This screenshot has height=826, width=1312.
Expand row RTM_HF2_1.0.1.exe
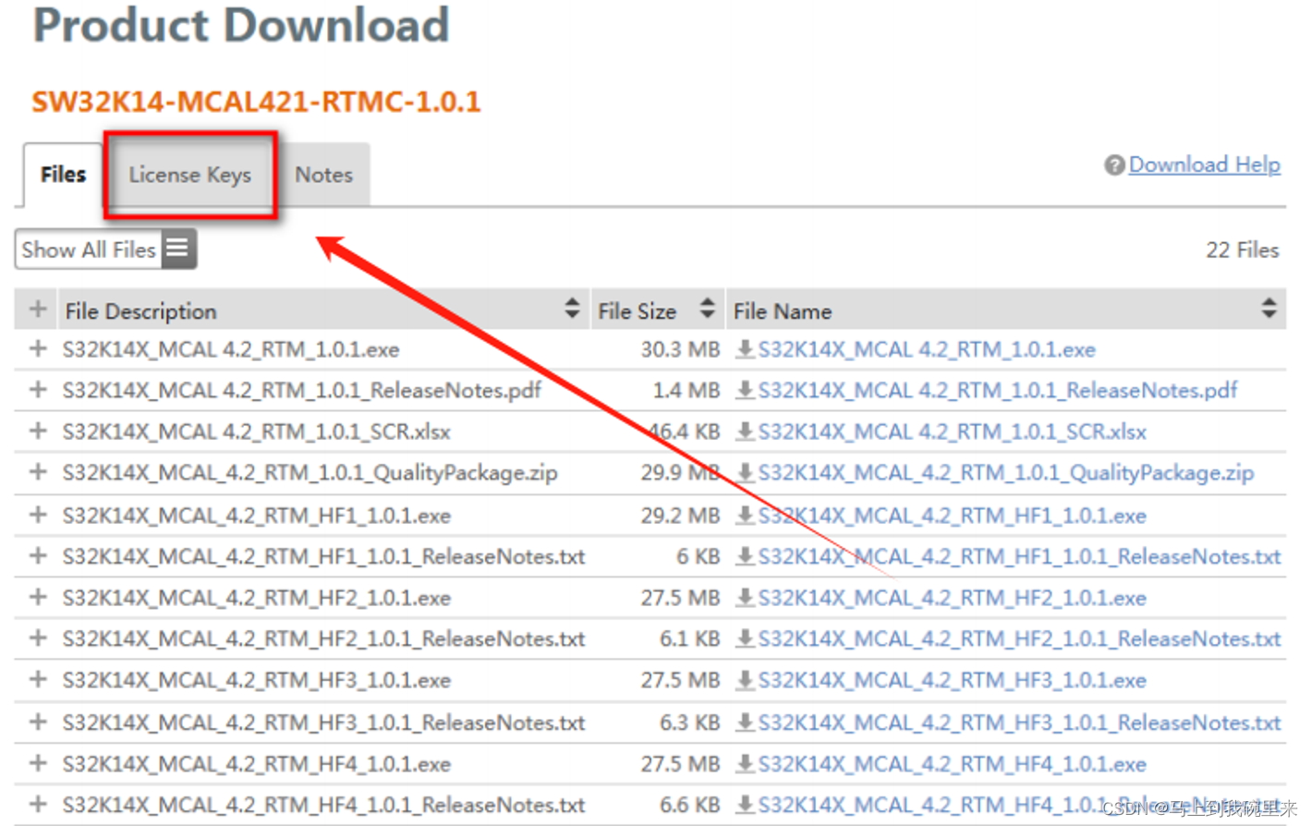click(x=38, y=598)
